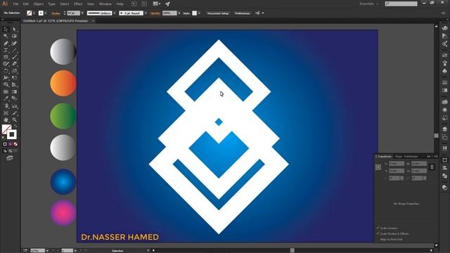Select the Eyedropper tool
450x253 pixels.
(x=6, y=98)
